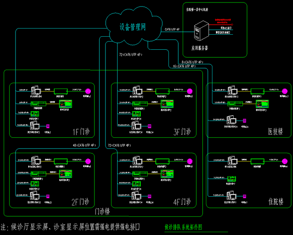Select the 候诊排队系统拓扑图 title
Screen dimensions: 293x235
coord(183,227)
